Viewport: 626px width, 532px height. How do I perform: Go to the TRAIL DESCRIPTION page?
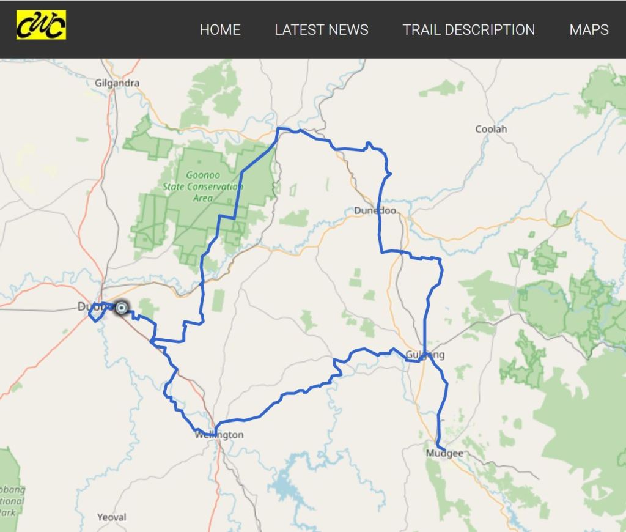coord(469,29)
